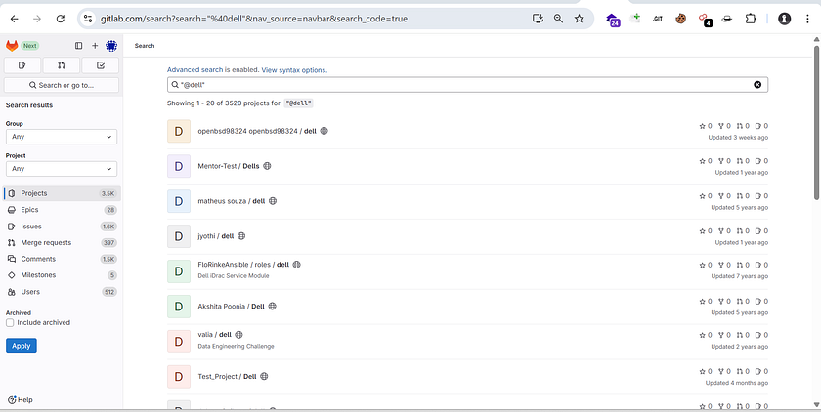Click 'Updated 3 weeks ago' text
This screenshot has width=821, height=412.
pos(738,137)
